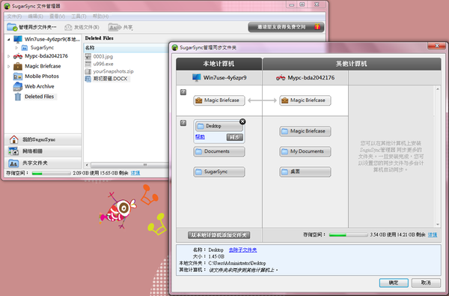This screenshot has height=296, width=449.
Task: Click the 0003.jpg file icon
Action: point(88,56)
